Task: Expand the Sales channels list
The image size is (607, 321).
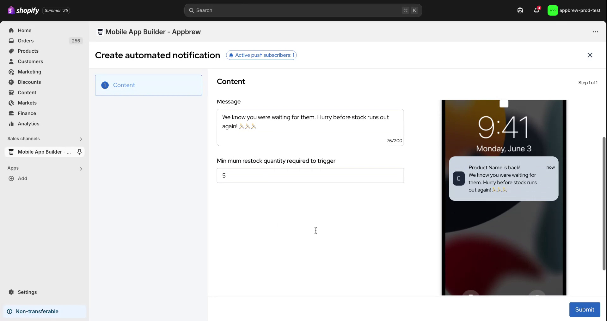Action: [81, 139]
